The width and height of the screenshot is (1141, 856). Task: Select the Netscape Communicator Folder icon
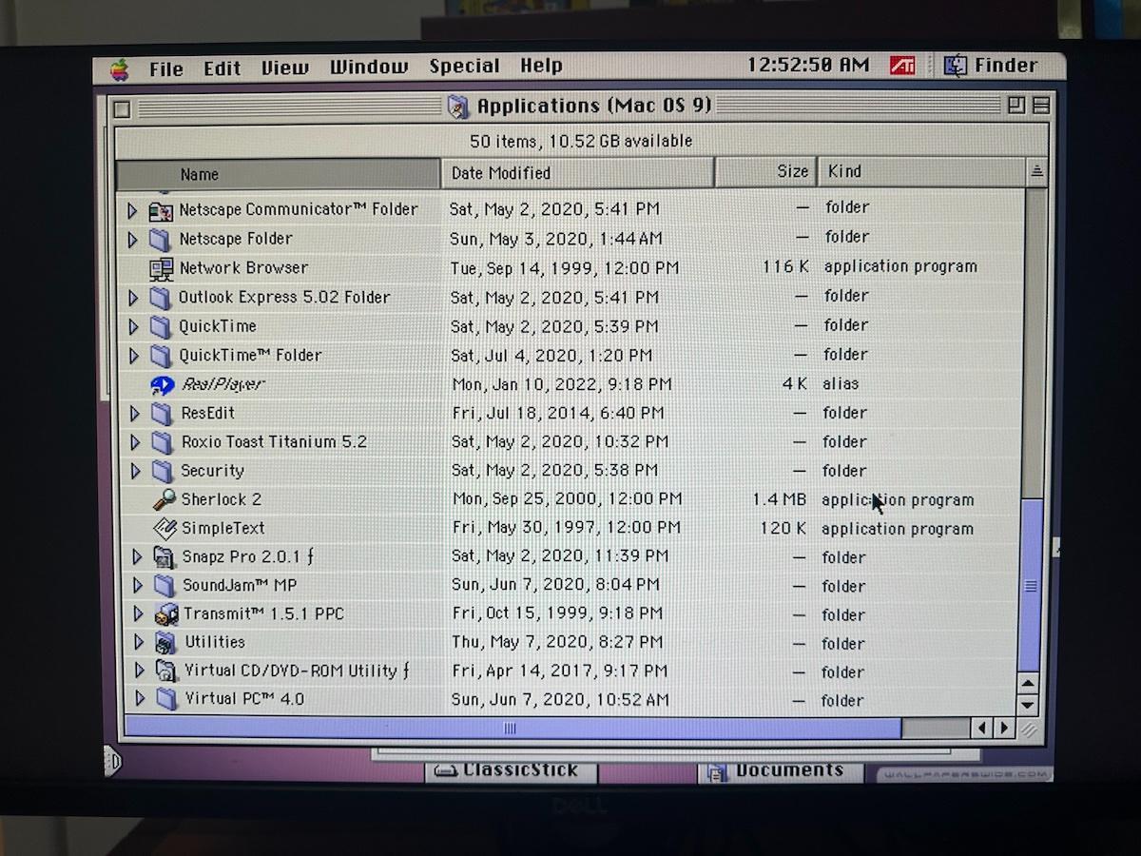(x=161, y=210)
